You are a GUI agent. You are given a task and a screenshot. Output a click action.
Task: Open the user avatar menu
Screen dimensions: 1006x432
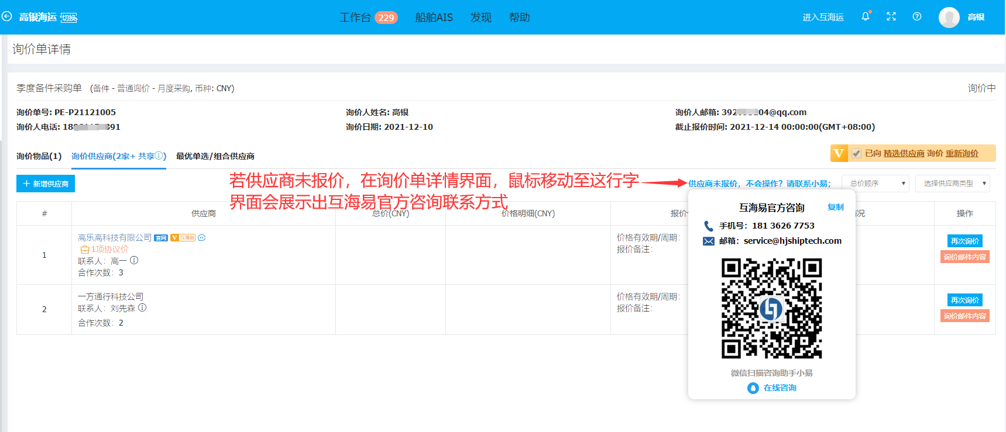(949, 18)
